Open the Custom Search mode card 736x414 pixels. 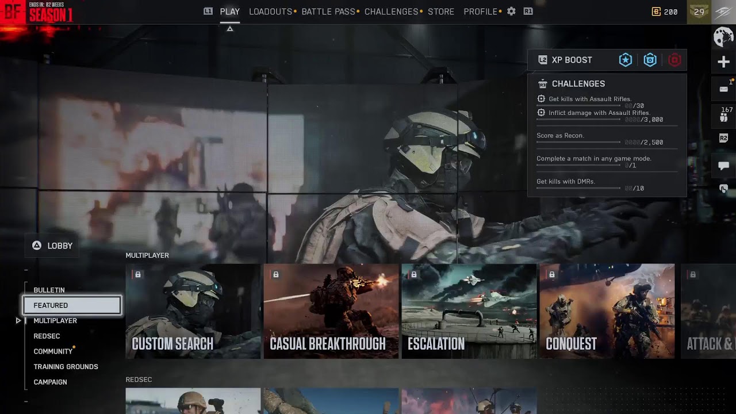(x=193, y=311)
